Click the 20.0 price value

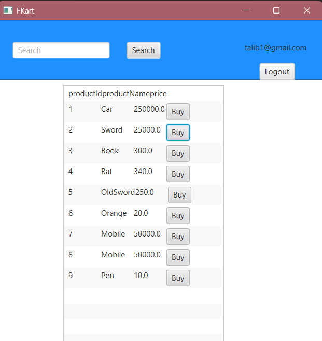(141, 213)
